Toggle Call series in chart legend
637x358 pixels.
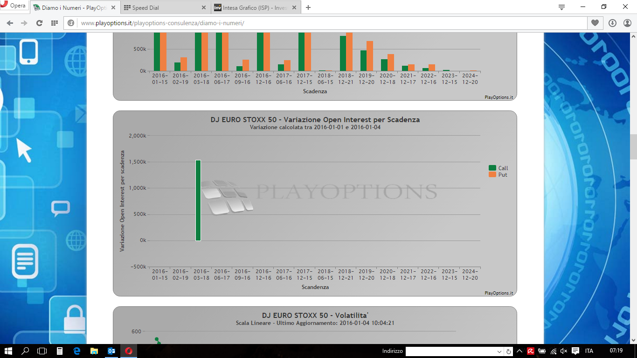pos(498,168)
